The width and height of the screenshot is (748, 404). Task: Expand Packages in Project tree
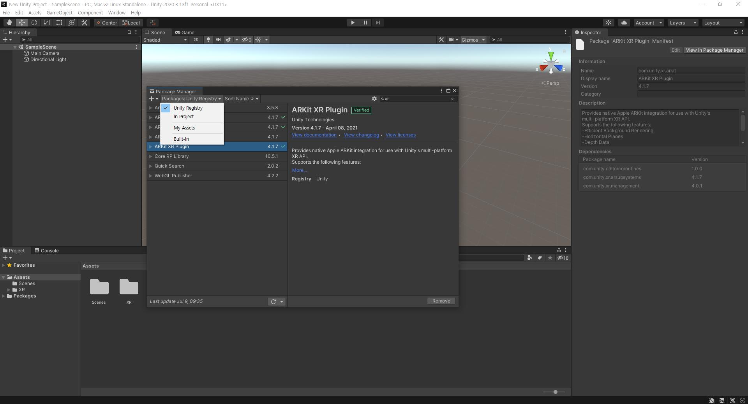coord(4,296)
